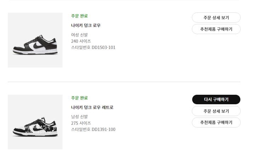Click 추천제품 구매하기 for the 240 size order
Image resolution: width=263 pixels, height=162 pixels.
pos(216,29)
